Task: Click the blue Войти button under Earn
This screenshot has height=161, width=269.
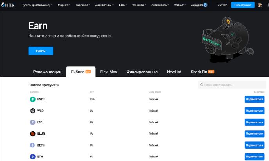Action: (41, 51)
